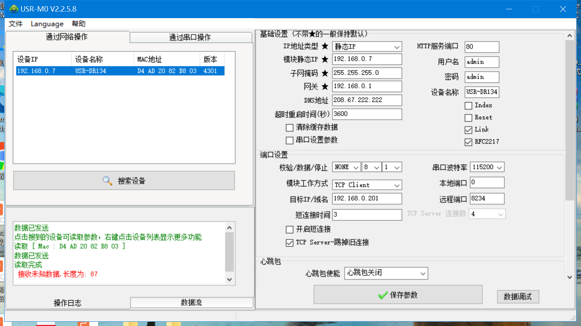The height and width of the screenshot is (326, 581).
Task: Uncheck the RFC2217 checkbox
Action: click(468, 142)
